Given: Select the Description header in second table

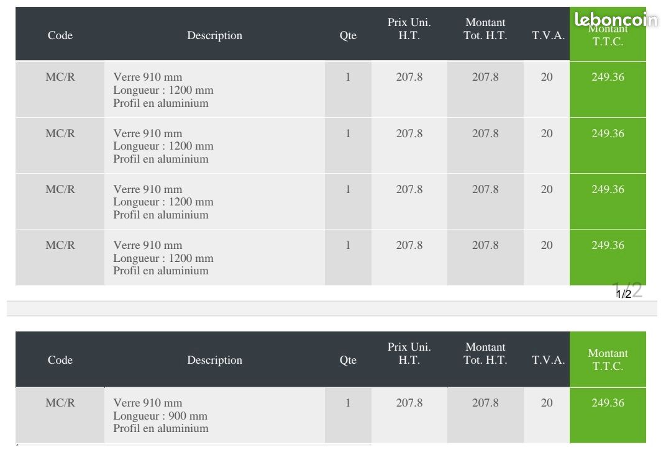Looking at the screenshot, I should [x=214, y=360].
